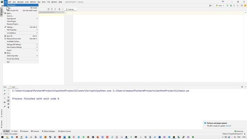This screenshot has width=247, height=139.
Task: Open the Refactor menu
Action: tap(33, 2)
